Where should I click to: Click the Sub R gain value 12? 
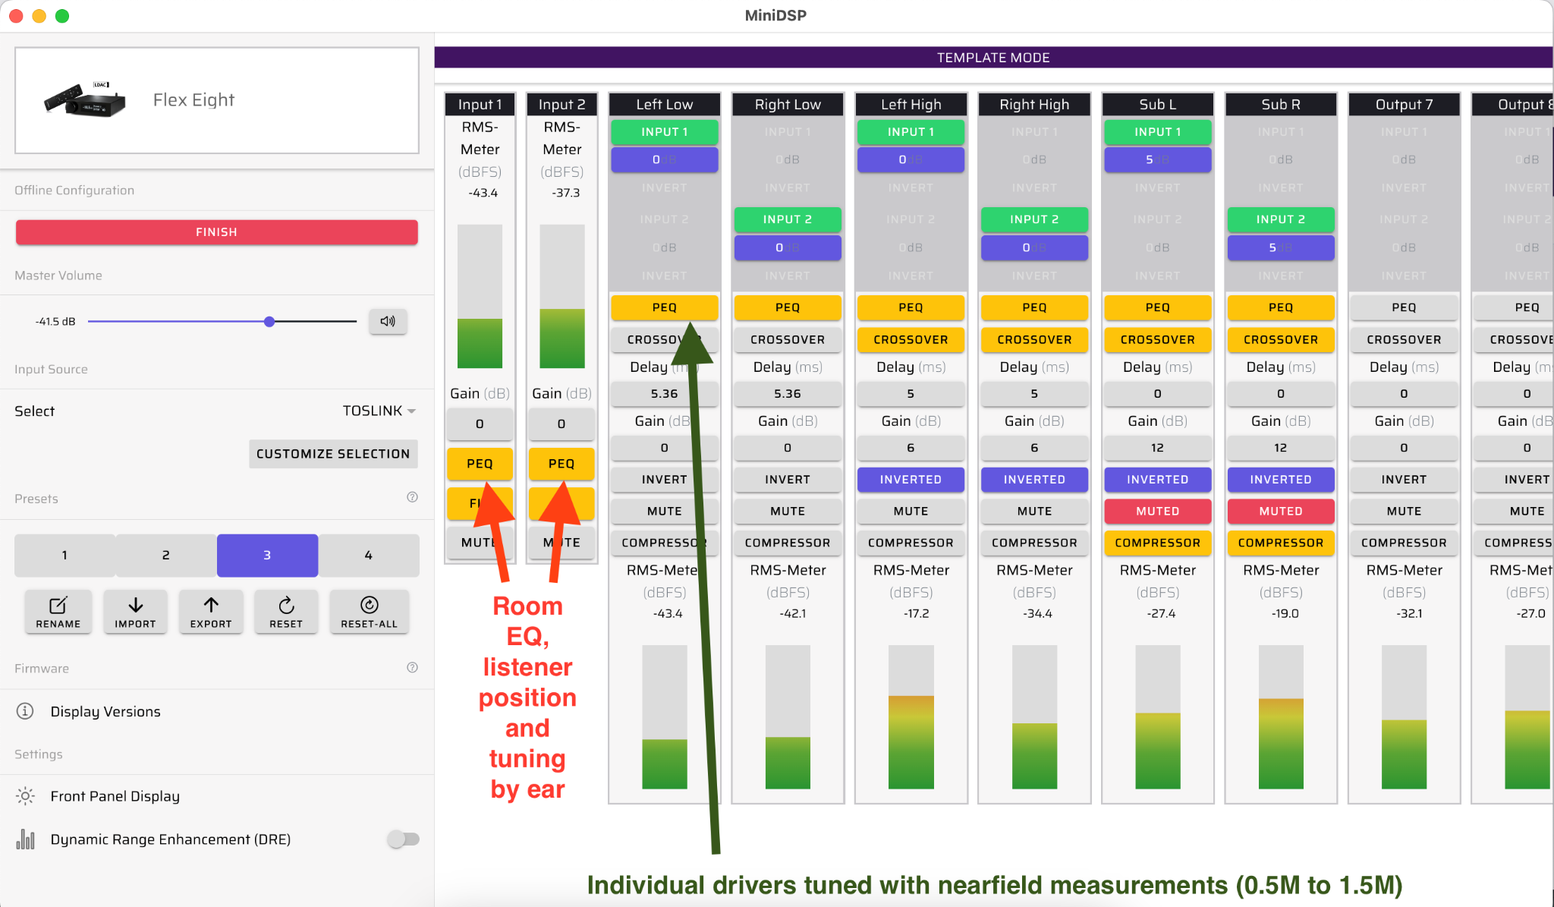(1281, 447)
